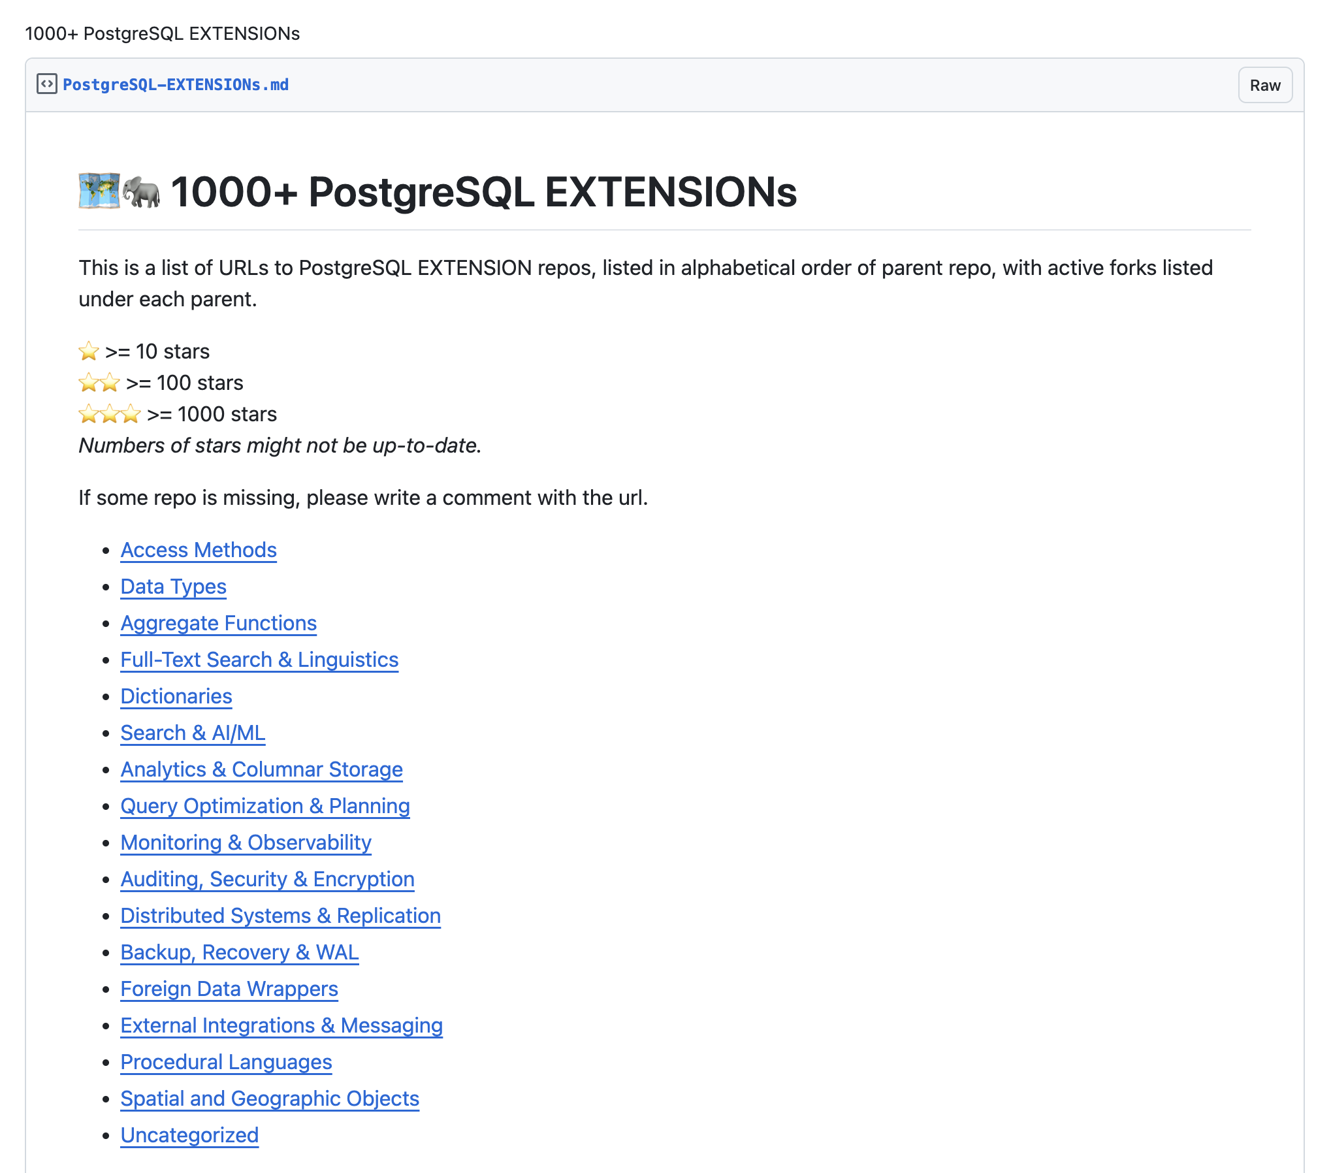Go to the Data Types section
The image size is (1331, 1173).
174,586
